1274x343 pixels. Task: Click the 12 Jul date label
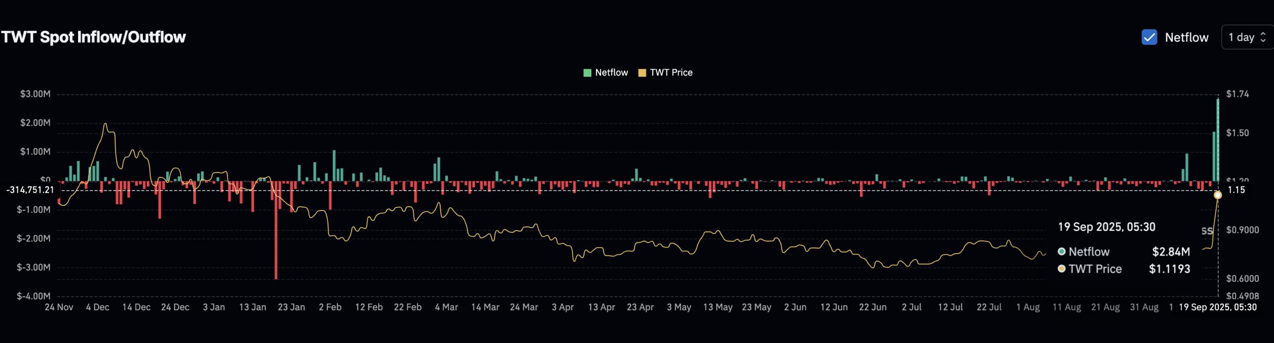coord(950,307)
